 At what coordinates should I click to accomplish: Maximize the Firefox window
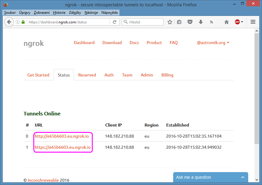pyautogui.click(x=242, y=4)
